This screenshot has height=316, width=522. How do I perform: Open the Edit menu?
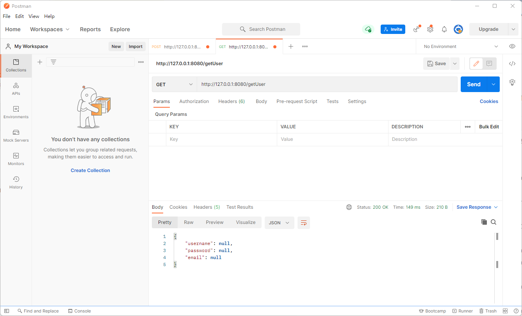tap(20, 16)
